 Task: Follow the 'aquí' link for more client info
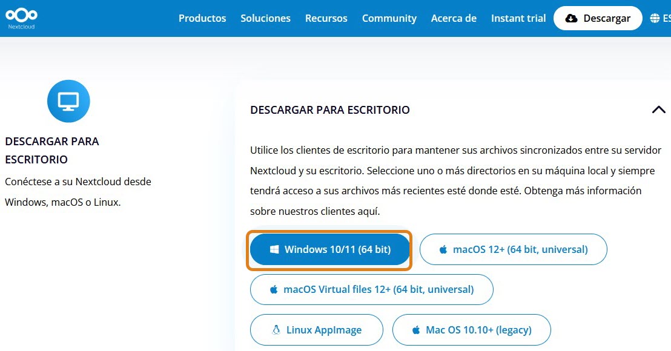367,212
